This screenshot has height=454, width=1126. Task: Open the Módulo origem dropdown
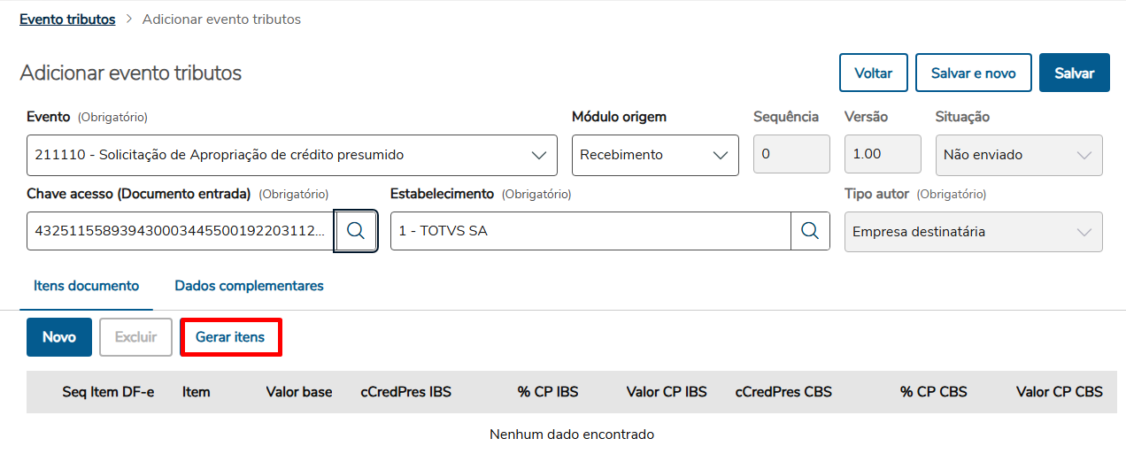[720, 155]
